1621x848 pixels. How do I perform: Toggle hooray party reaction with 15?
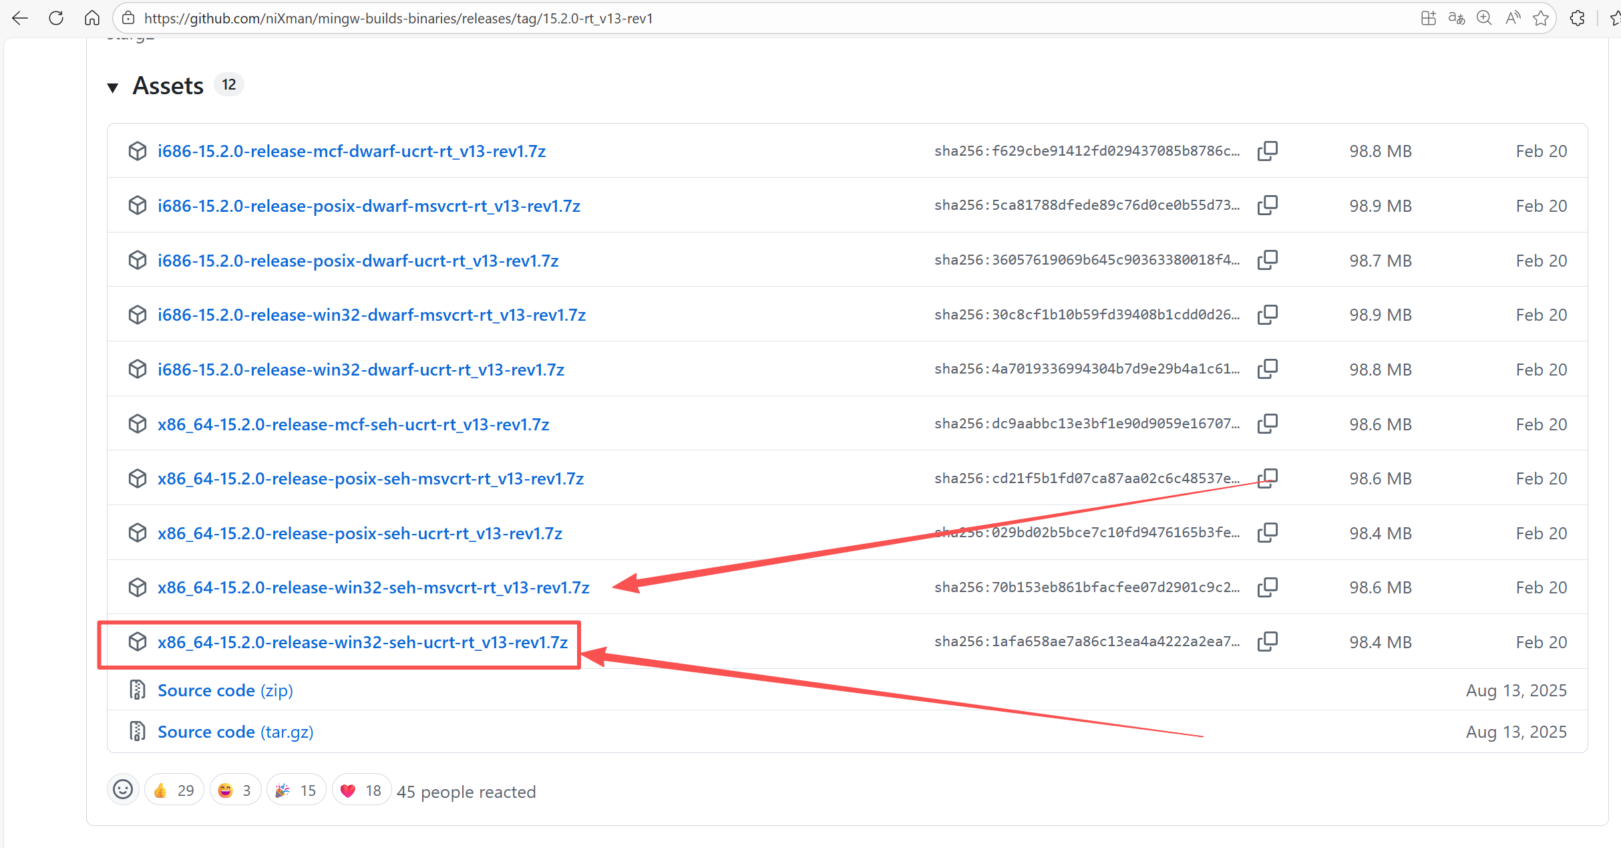pos(296,791)
